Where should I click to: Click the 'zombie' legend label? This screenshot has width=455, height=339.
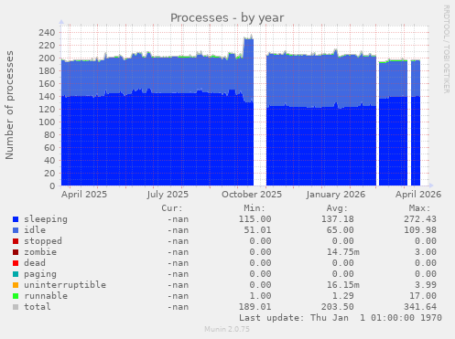[x=40, y=252]
